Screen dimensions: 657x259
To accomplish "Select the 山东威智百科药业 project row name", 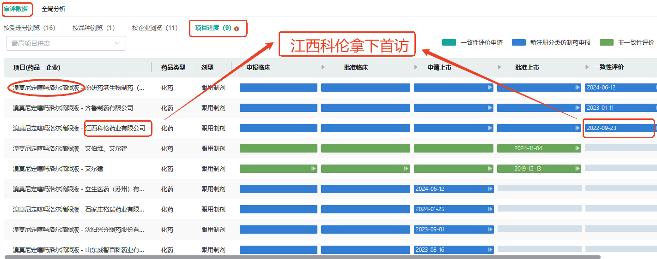I will [79, 250].
